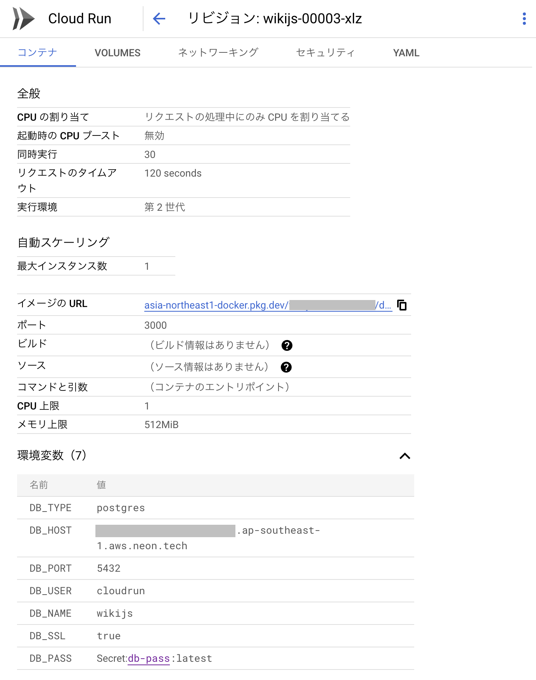Open the three-dot overflow menu
The height and width of the screenshot is (680, 536).
click(x=525, y=18)
